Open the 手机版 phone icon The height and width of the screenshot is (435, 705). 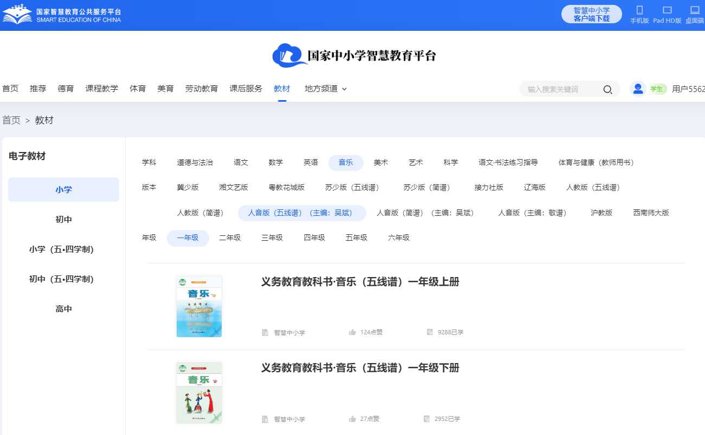click(639, 10)
